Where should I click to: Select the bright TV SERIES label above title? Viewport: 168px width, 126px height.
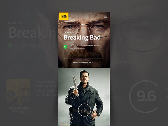69,32
